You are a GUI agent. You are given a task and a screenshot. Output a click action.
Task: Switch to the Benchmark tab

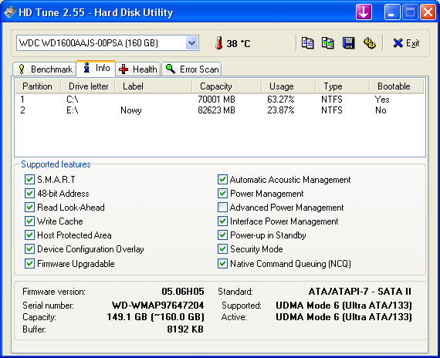coord(45,69)
